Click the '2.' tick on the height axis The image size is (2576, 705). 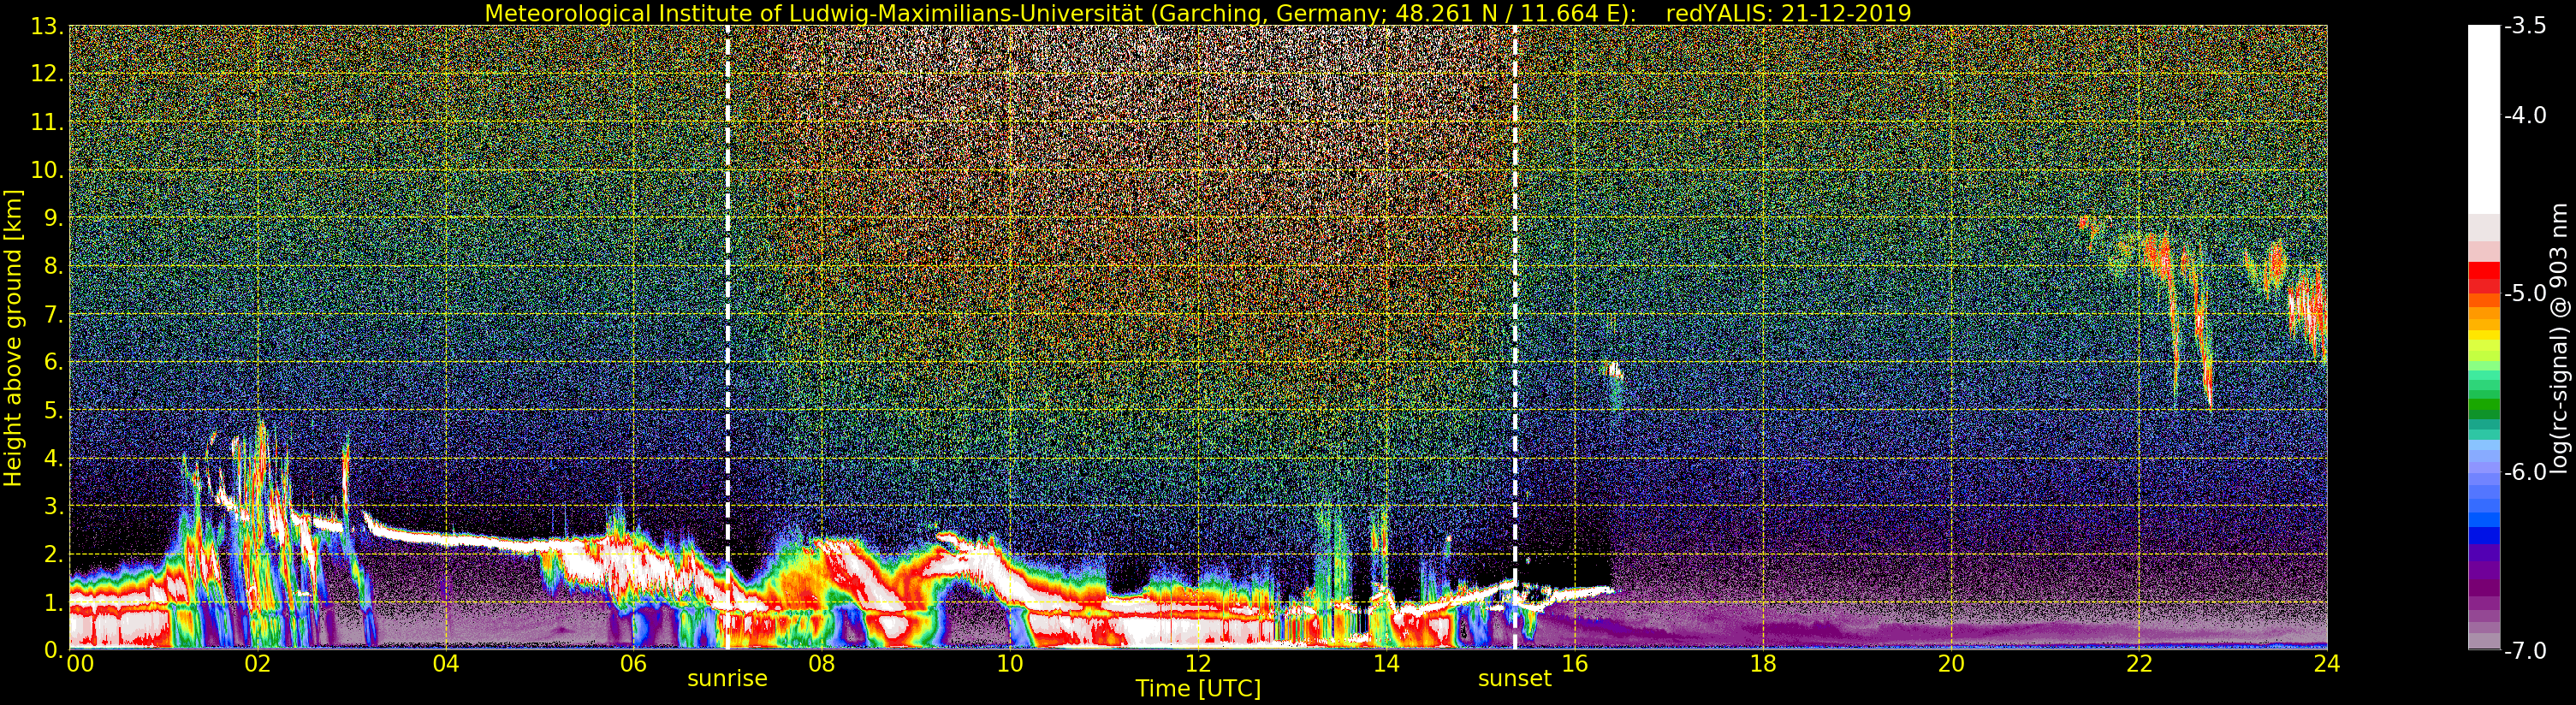tap(53, 554)
